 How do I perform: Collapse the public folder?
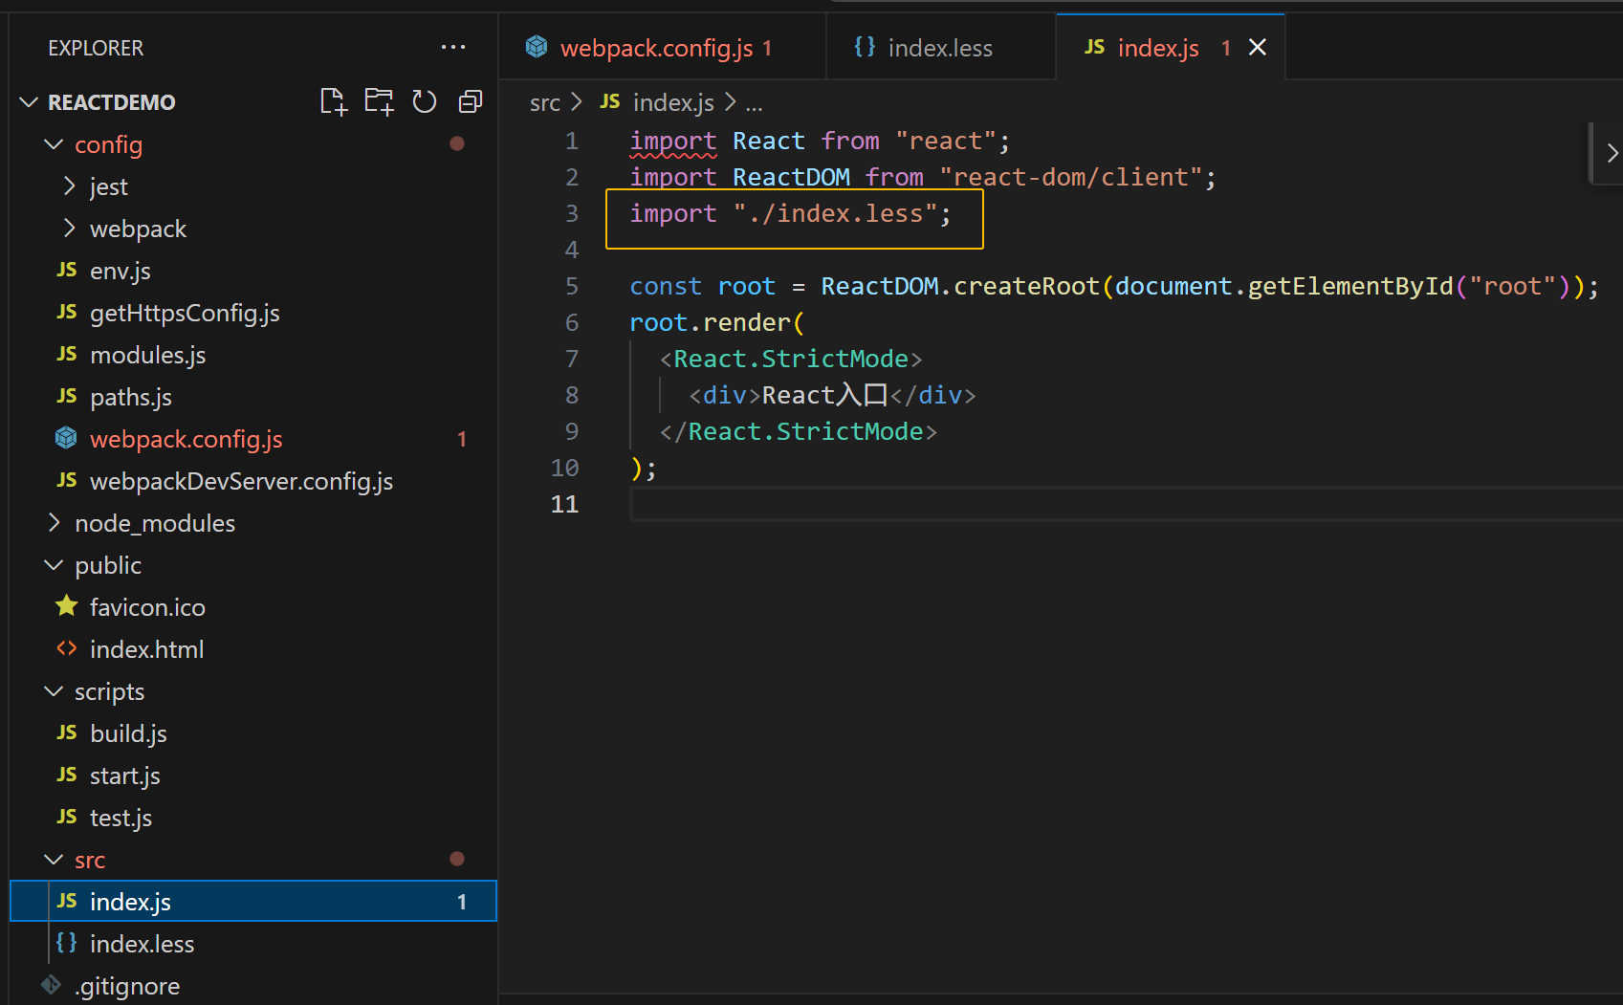click(x=54, y=565)
